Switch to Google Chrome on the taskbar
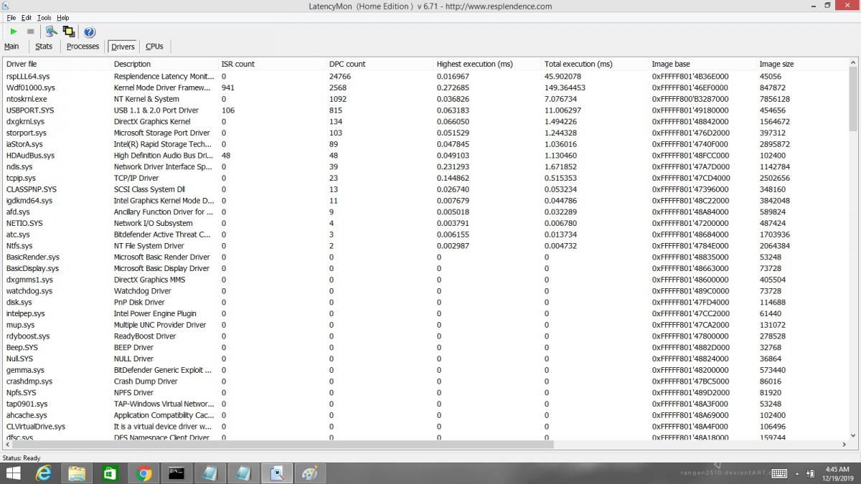Viewport: 861px width, 484px height. pyautogui.click(x=143, y=473)
